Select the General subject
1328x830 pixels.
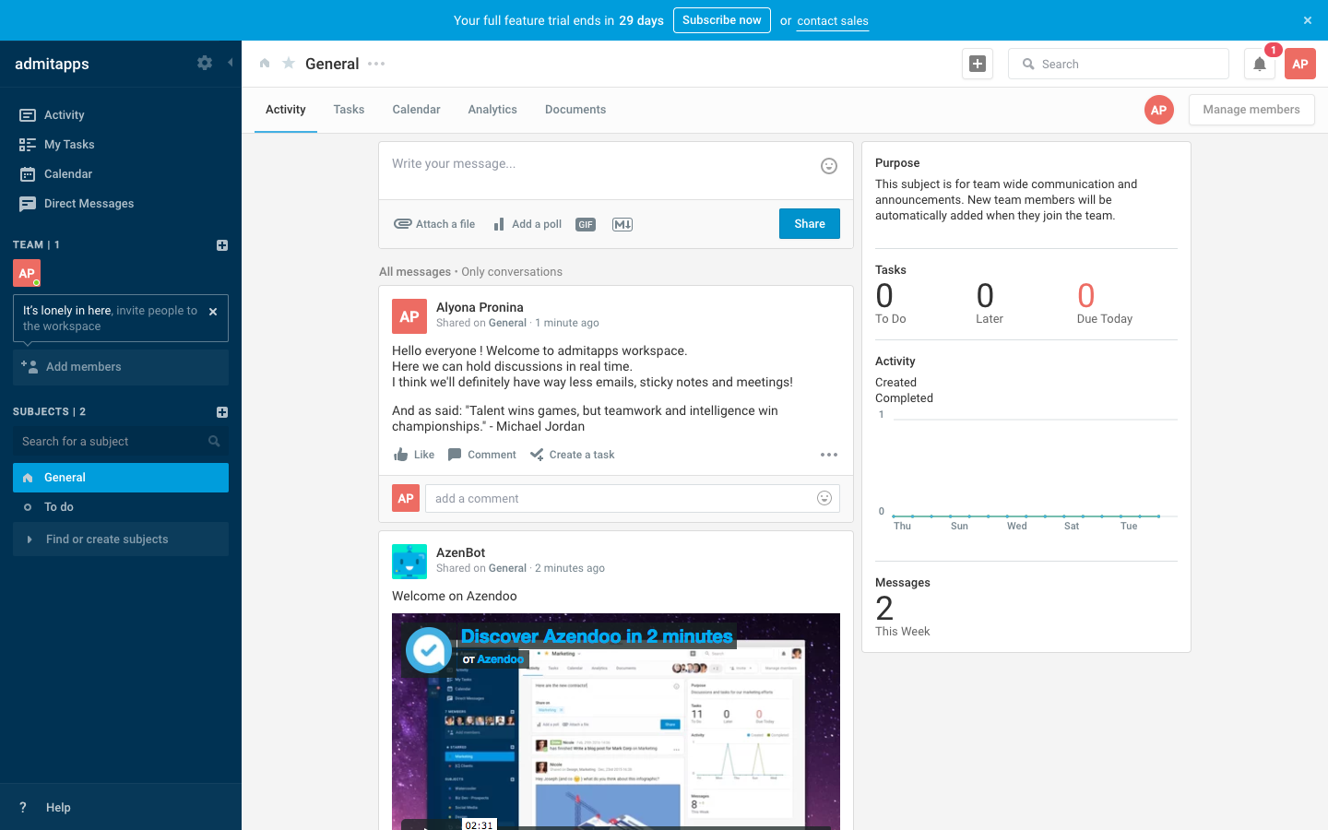point(121,478)
